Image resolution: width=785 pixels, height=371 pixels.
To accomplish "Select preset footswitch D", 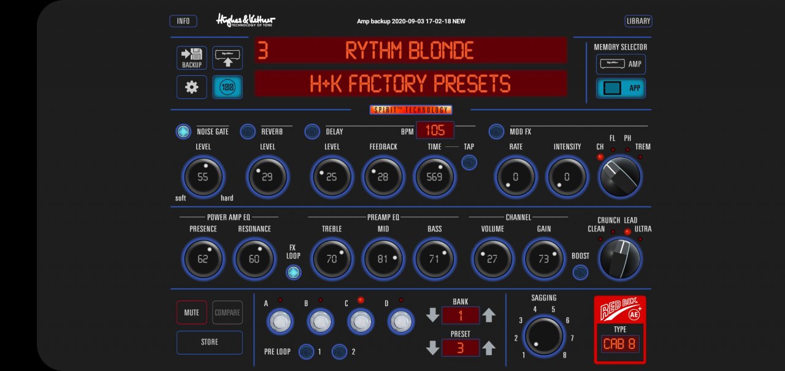I will click(401, 321).
